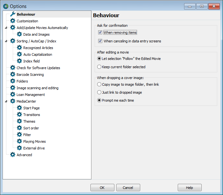Screen dimensions: 223x195
Task: Open Image scanning and editing page
Action: click(38, 88)
